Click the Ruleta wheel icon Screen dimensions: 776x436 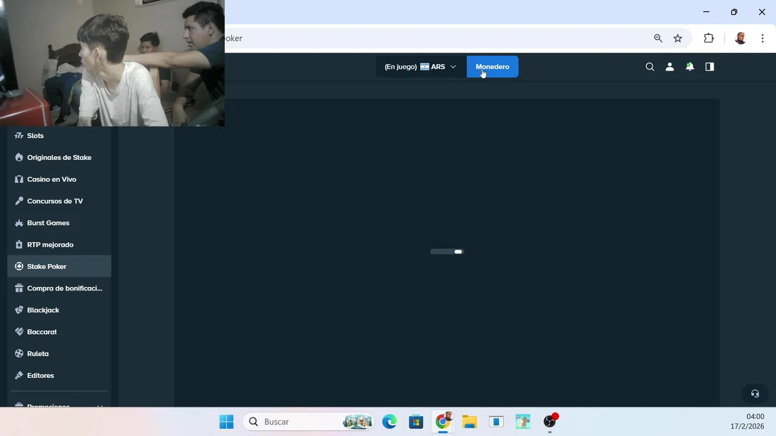coord(19,354)
